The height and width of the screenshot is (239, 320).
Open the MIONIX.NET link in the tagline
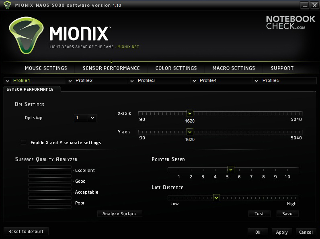(128, 47)
